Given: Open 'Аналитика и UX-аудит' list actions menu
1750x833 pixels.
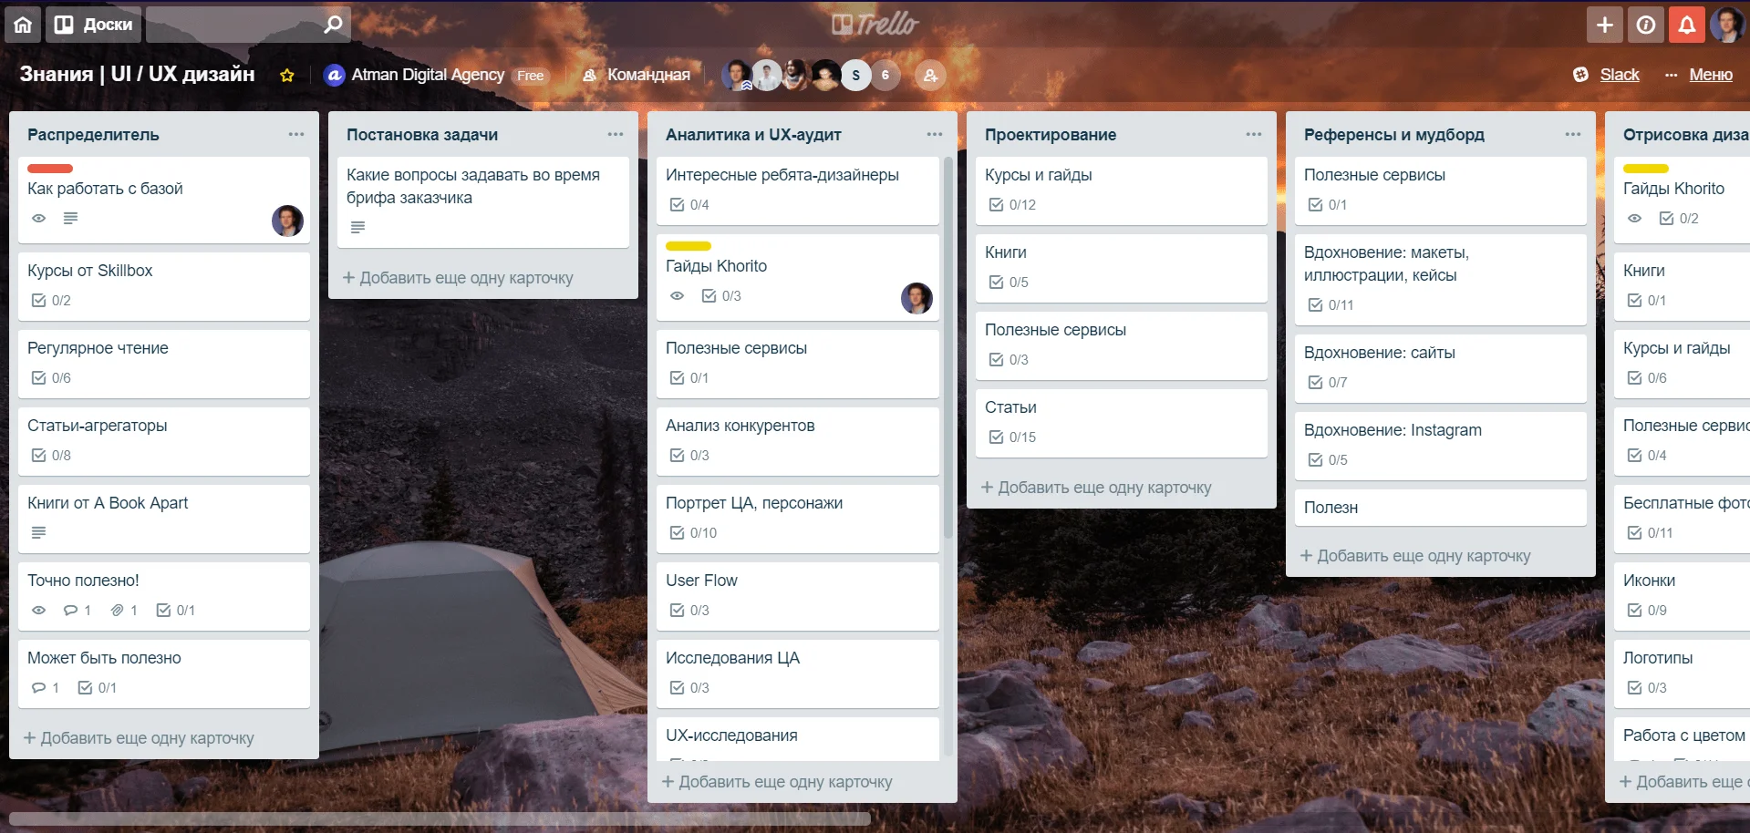Looking at the screenshot, I should [935, 134].
